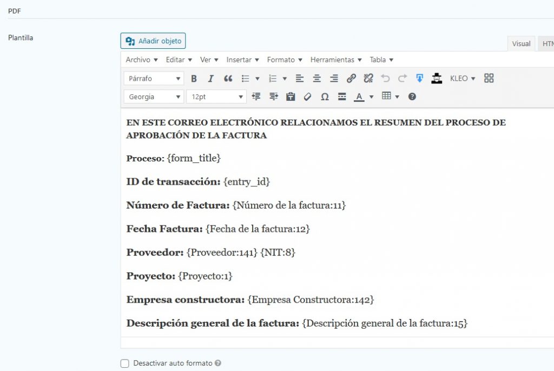554x371 pixels.
Task: Click the remove link icon
Action: 368,79
